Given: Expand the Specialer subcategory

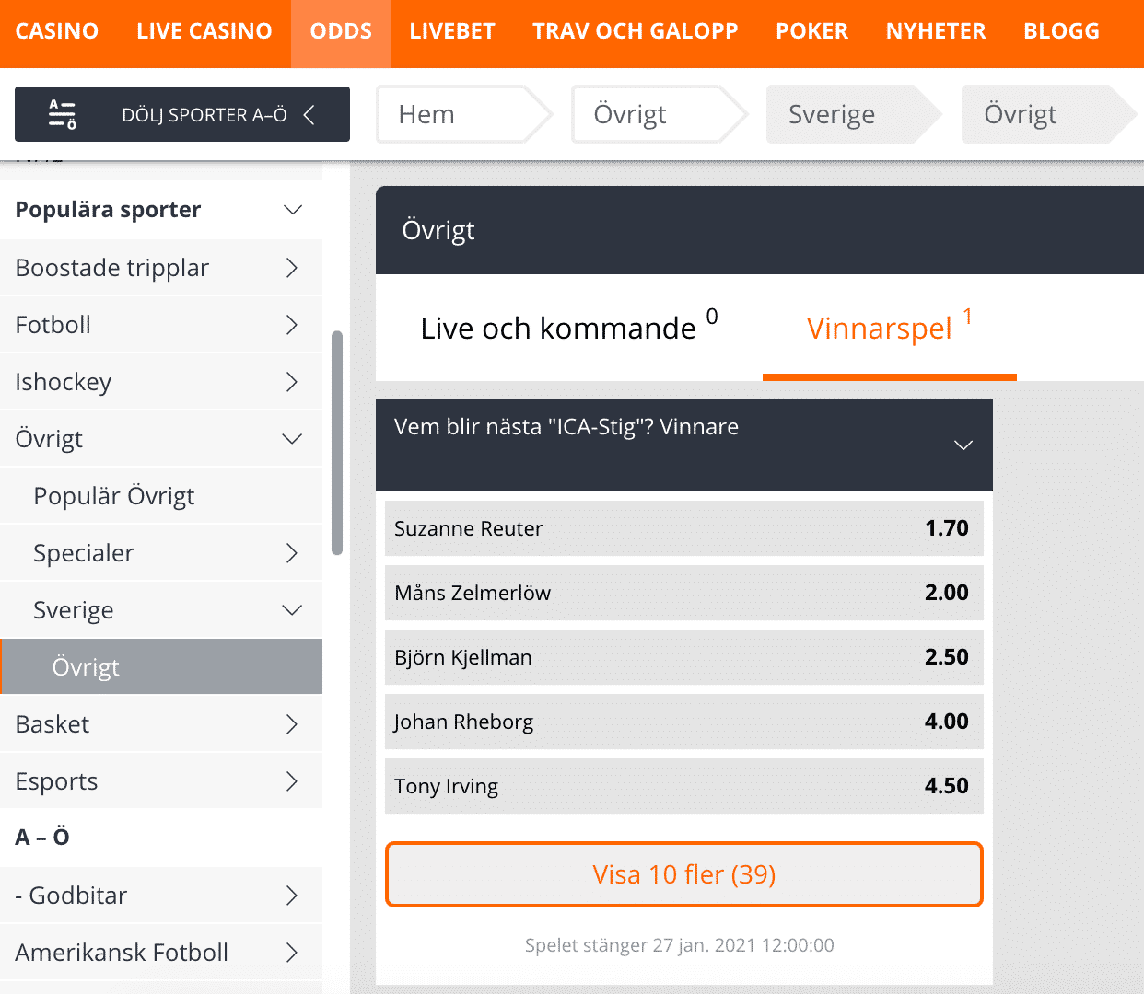Looking at the screenshot, I should [x=292, y=553].
